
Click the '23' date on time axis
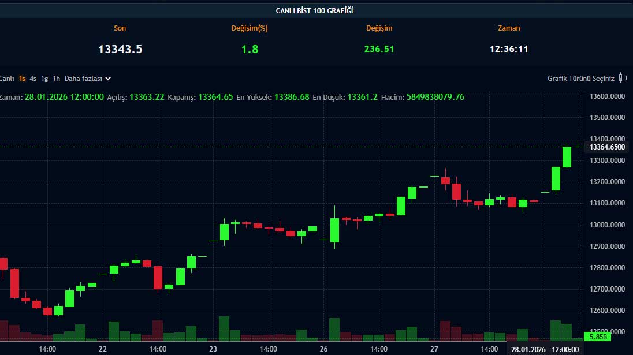(x=213, y=349)
